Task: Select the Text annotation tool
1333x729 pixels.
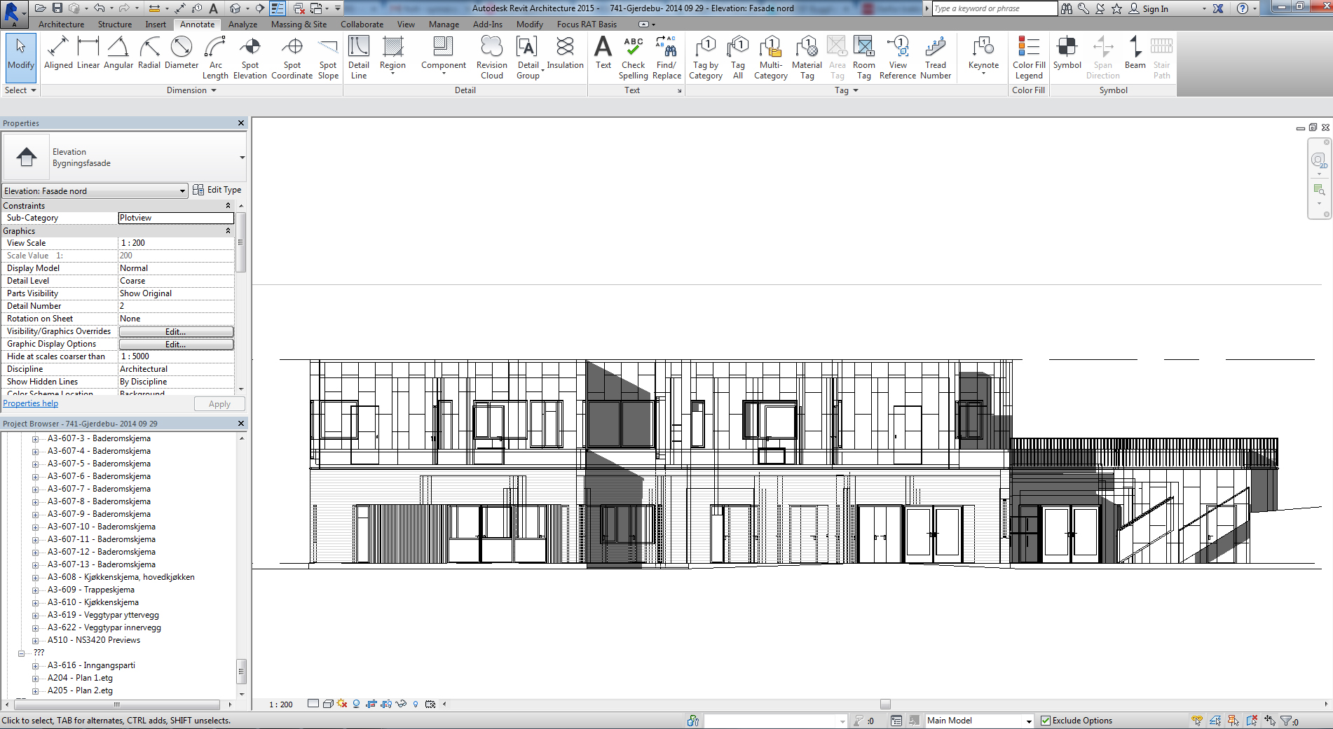Action: point(603,56)
